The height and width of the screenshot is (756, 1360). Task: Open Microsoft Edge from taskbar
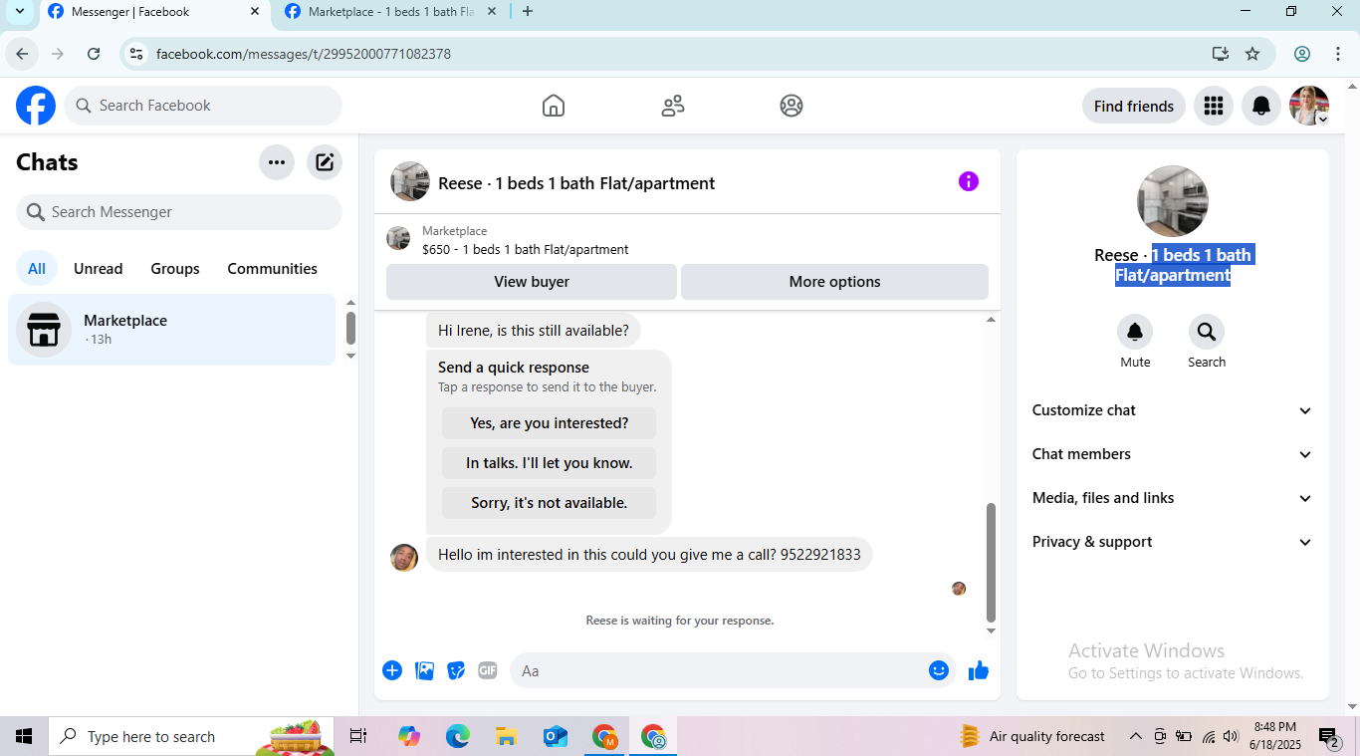coord(458,737)
